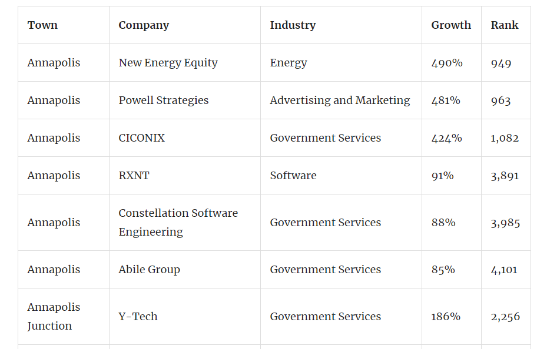Click the Energy industry cell
The image size is (547, 349).
289,63
